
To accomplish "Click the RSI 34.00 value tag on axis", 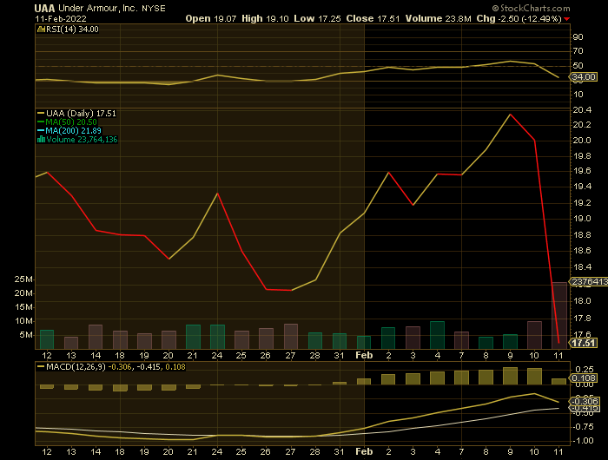I will (x=584, y=76).
